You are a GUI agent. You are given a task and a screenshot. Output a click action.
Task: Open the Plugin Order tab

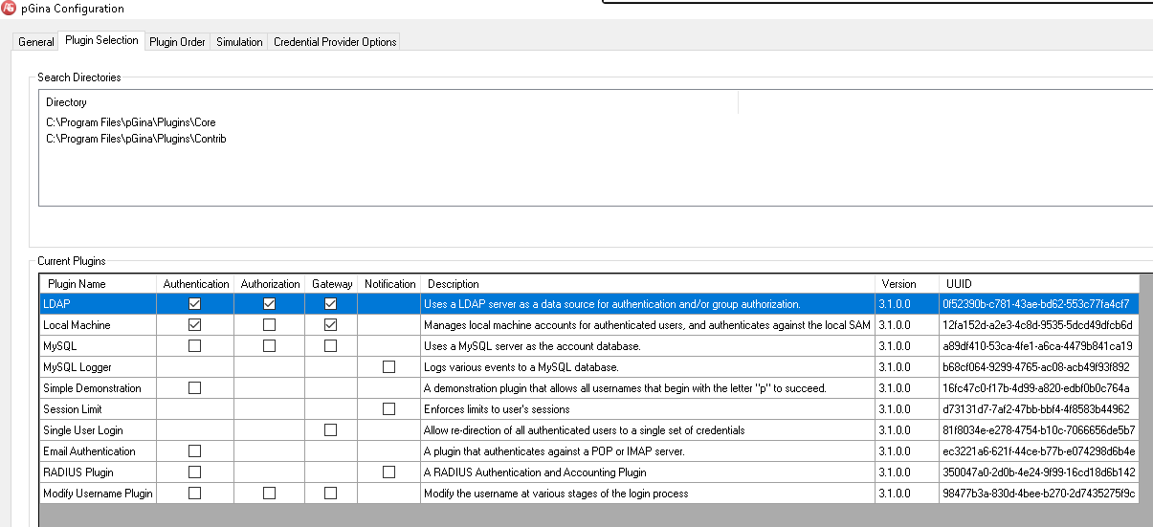[x=177, y=42]
